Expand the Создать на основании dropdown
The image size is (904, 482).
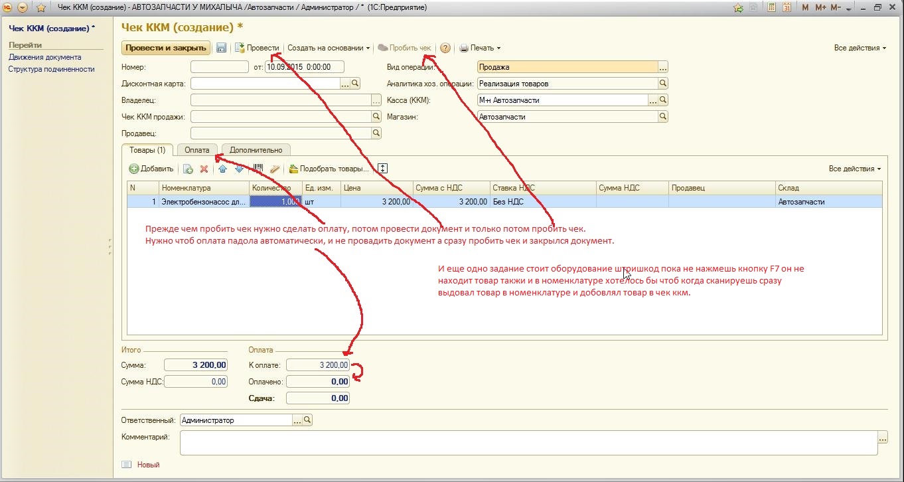pos(329,48)
